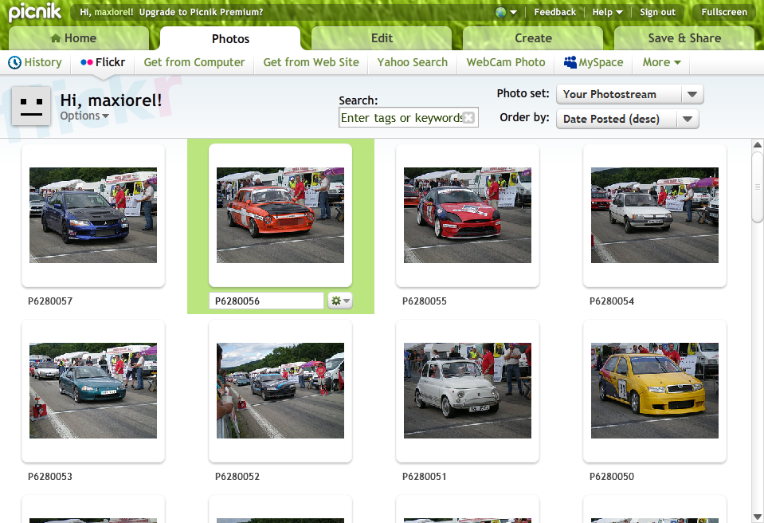Open the Order by dropdown

pyautogui.click(x=628, y=119)
